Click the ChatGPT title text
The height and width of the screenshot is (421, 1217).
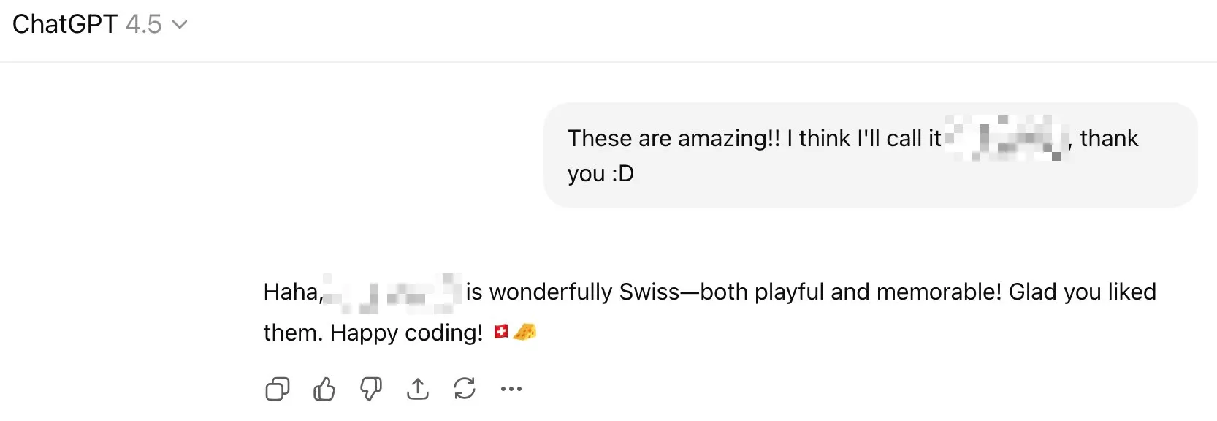coord(64,24)
